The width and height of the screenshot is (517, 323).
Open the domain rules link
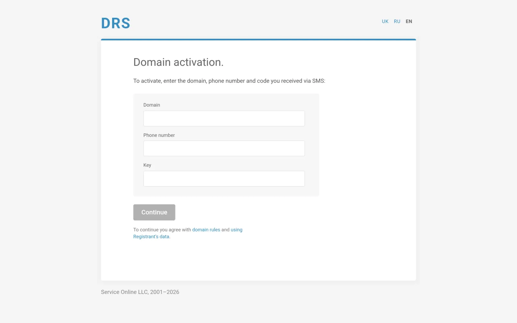point(206,230)
